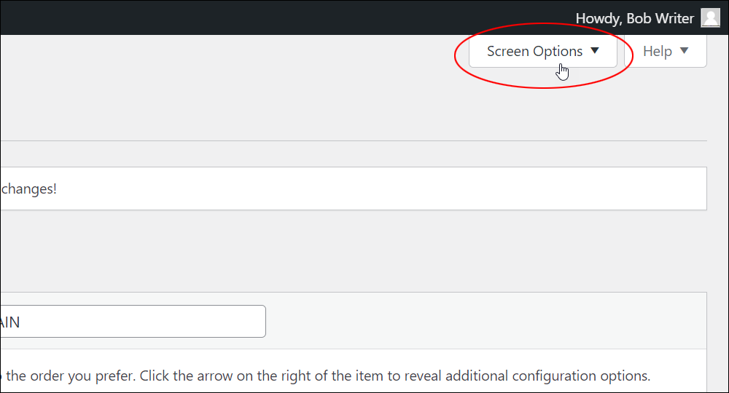This screenshot has height=393, width=729.
Task: Click the word Screen in Screen Options
Action: 507,51
